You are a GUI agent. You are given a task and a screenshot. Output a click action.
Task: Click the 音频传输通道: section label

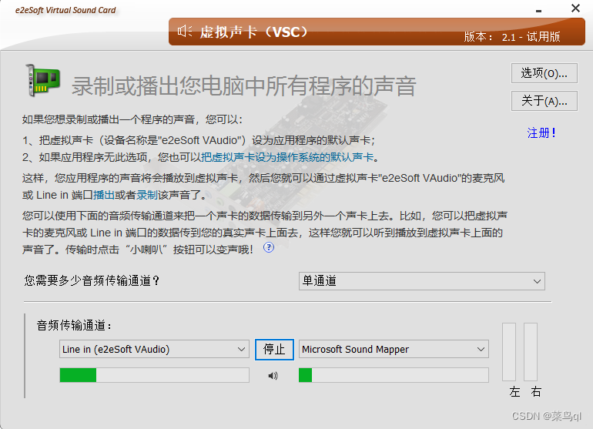75,325
